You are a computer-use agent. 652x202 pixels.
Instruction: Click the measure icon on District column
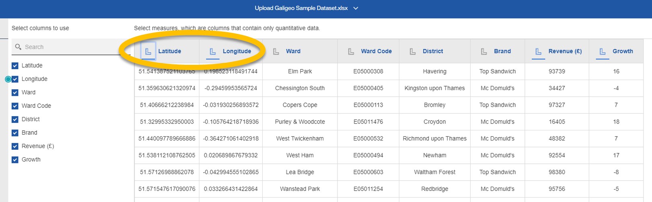413,52
